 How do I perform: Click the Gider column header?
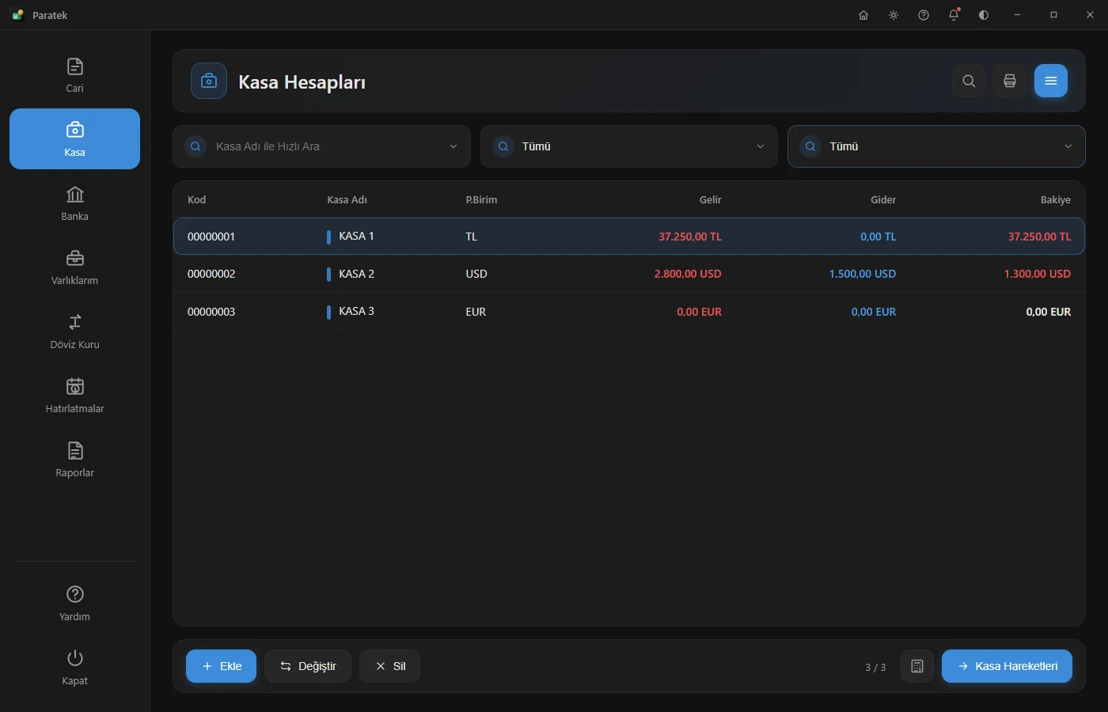(883, 199)
